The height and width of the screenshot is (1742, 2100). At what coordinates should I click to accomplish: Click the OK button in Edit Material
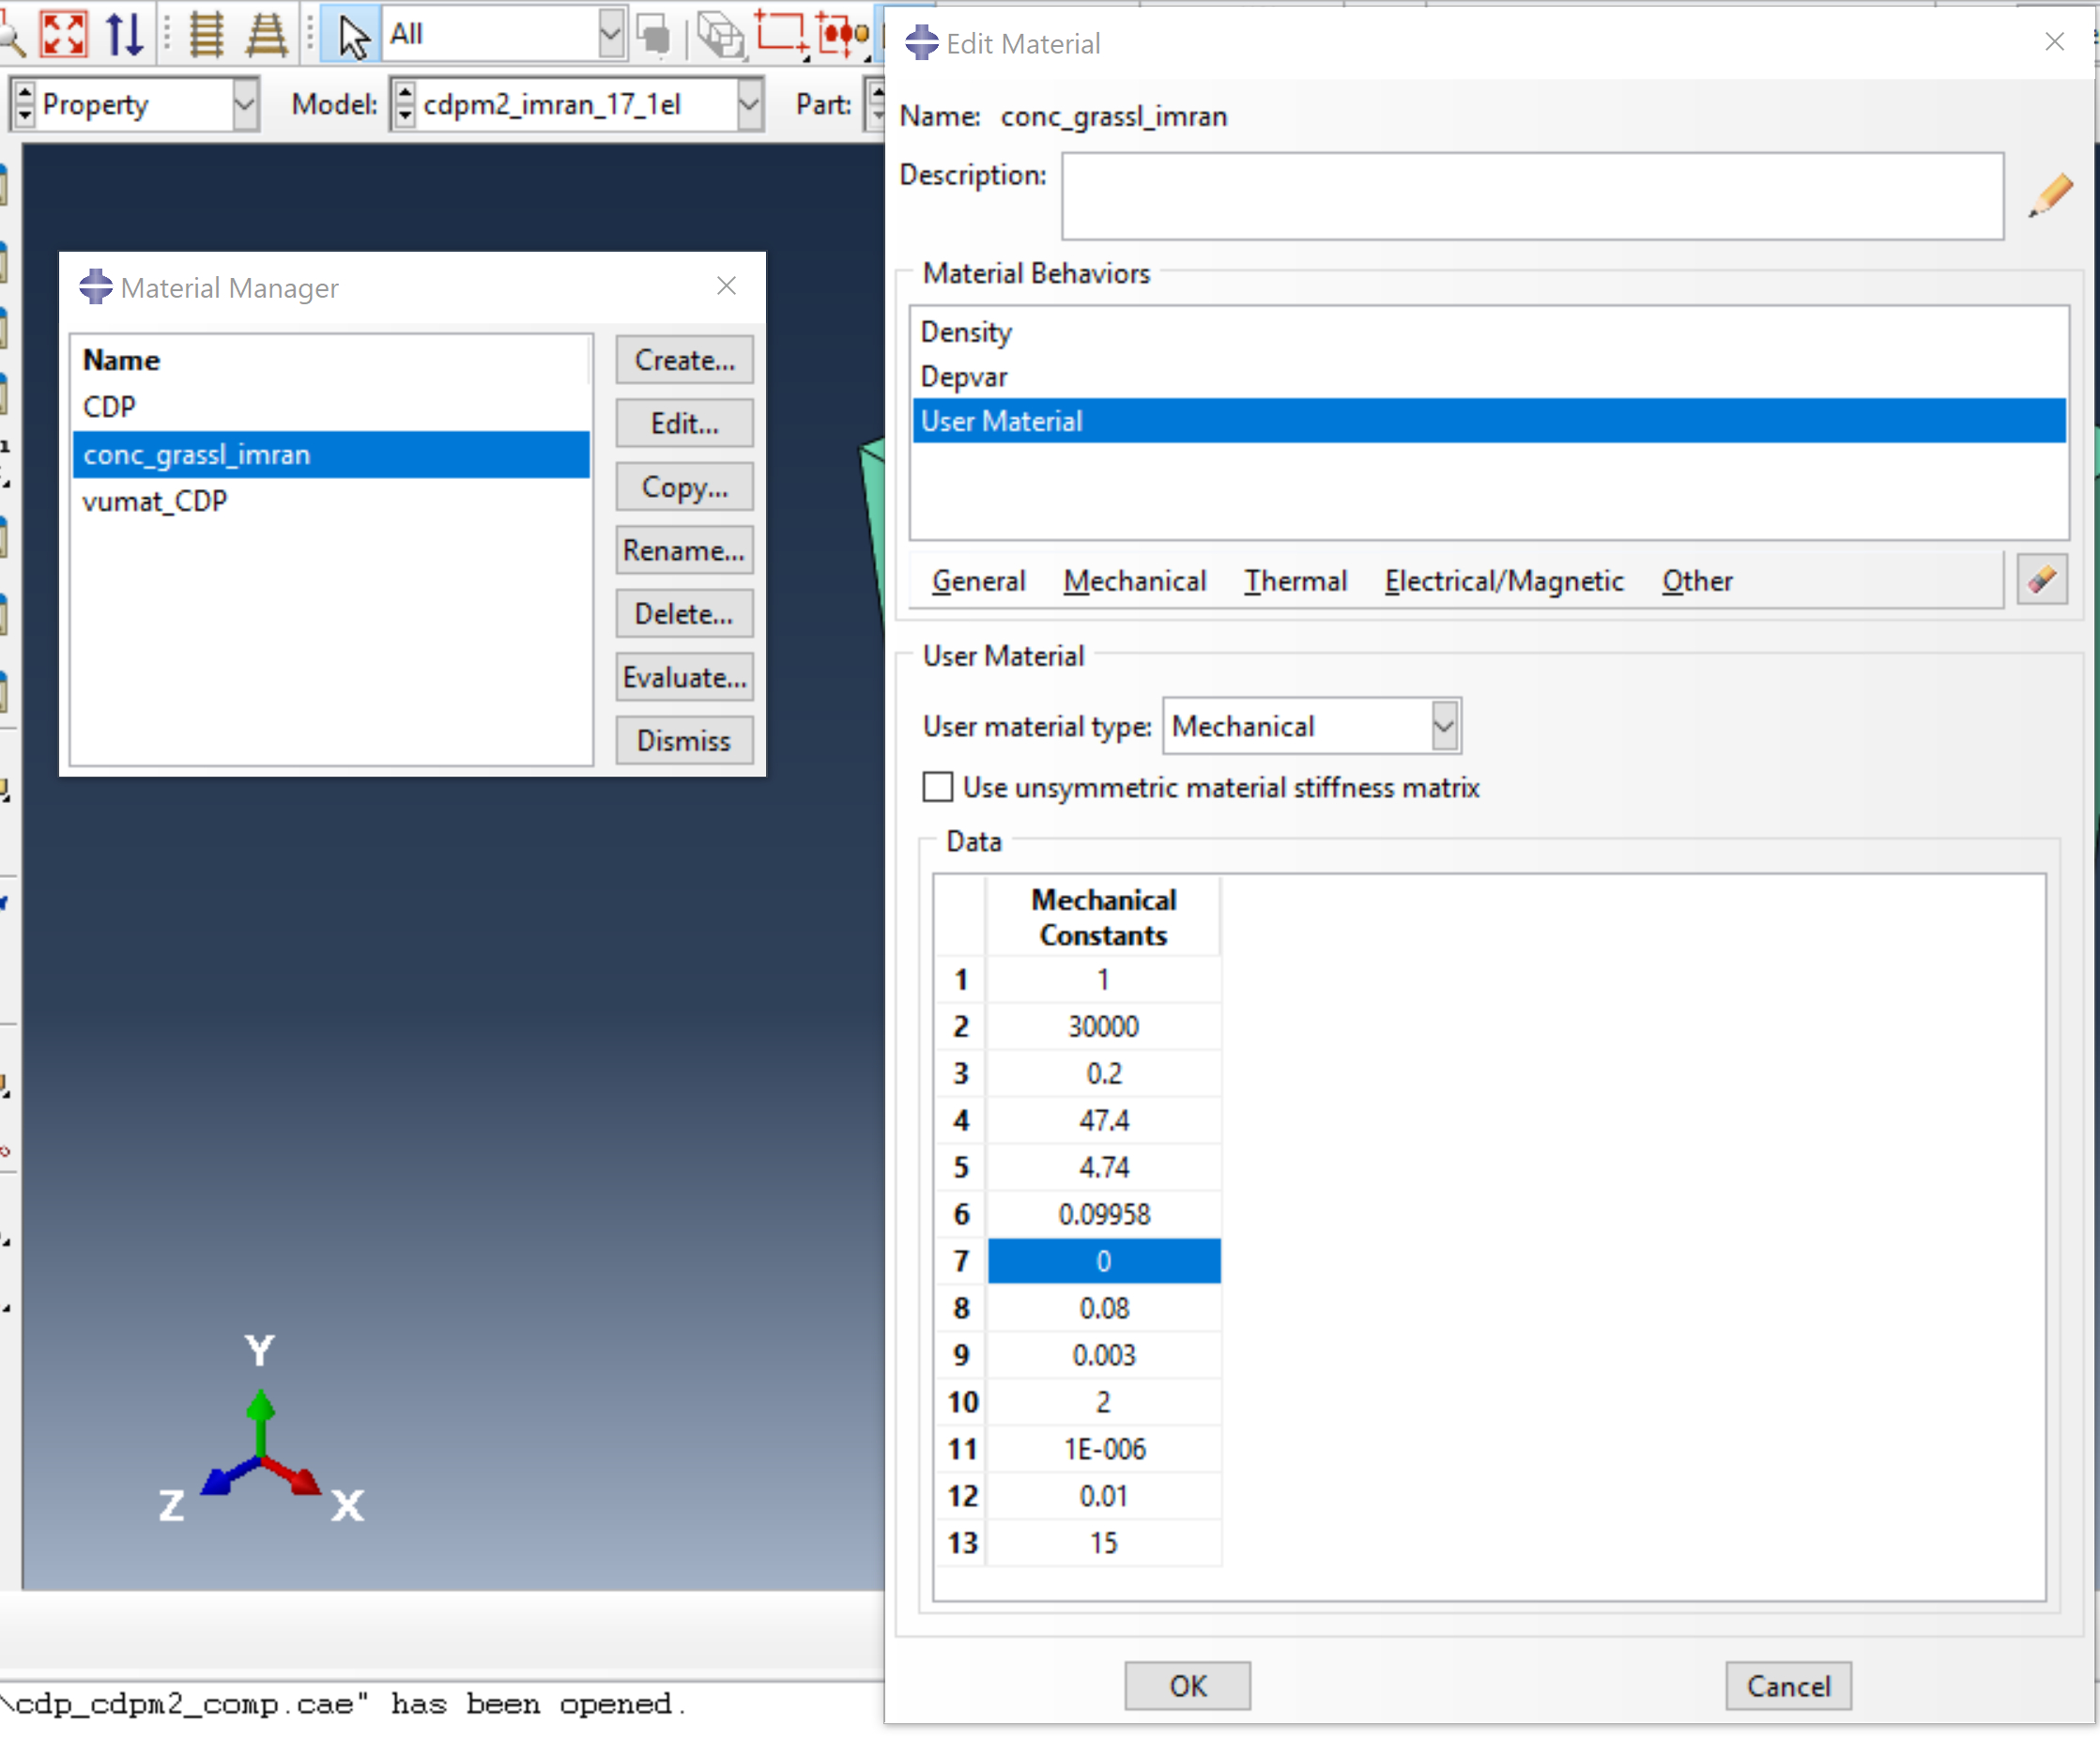pyautogui.click(x=1187, y=1686)
